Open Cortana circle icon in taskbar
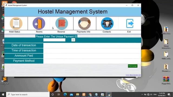The height and width of the screenshot is (97, 173). pos(53,95)
